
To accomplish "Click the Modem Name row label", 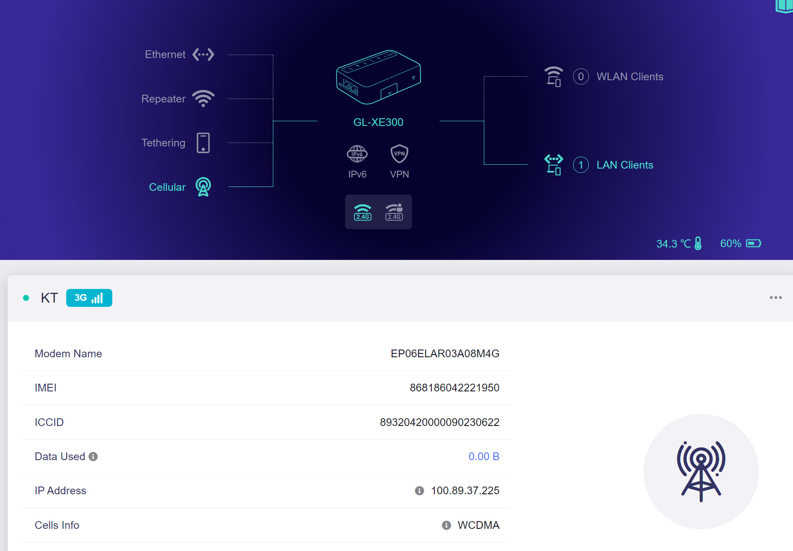I will point(68,354).
